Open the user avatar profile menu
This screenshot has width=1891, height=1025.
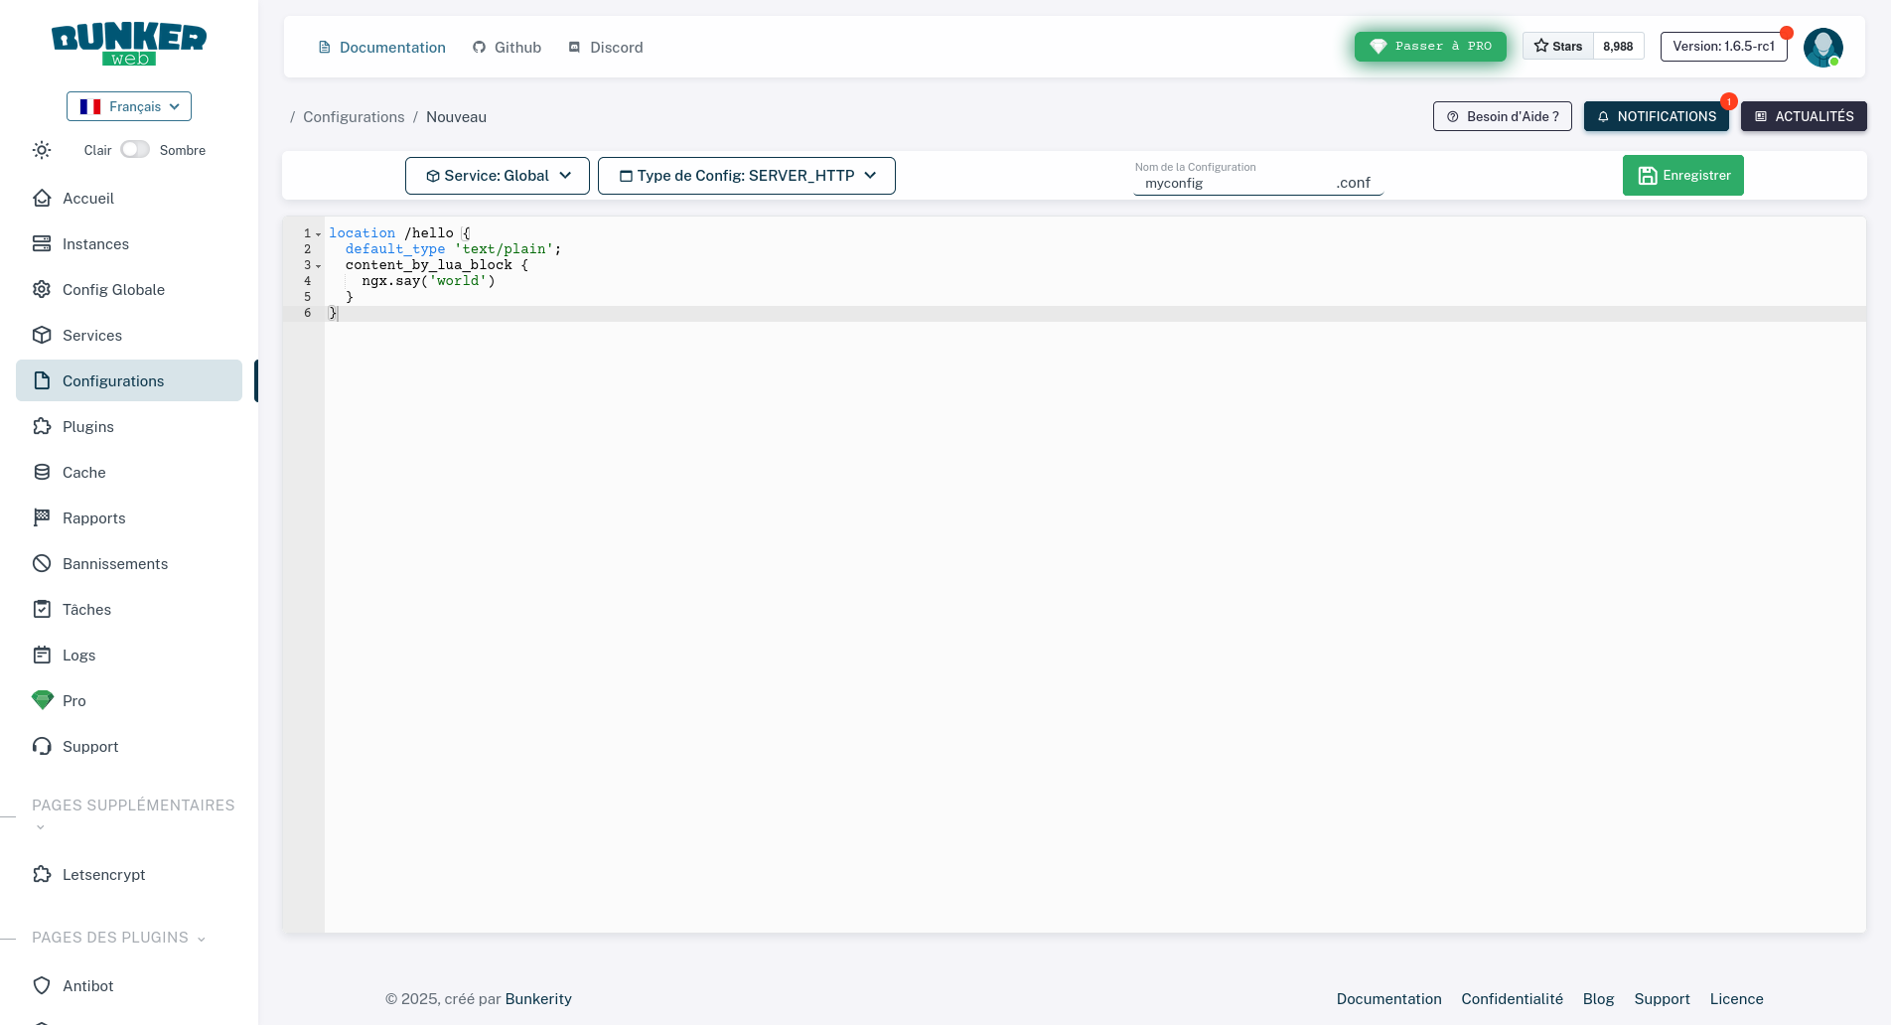point(1823,47)
